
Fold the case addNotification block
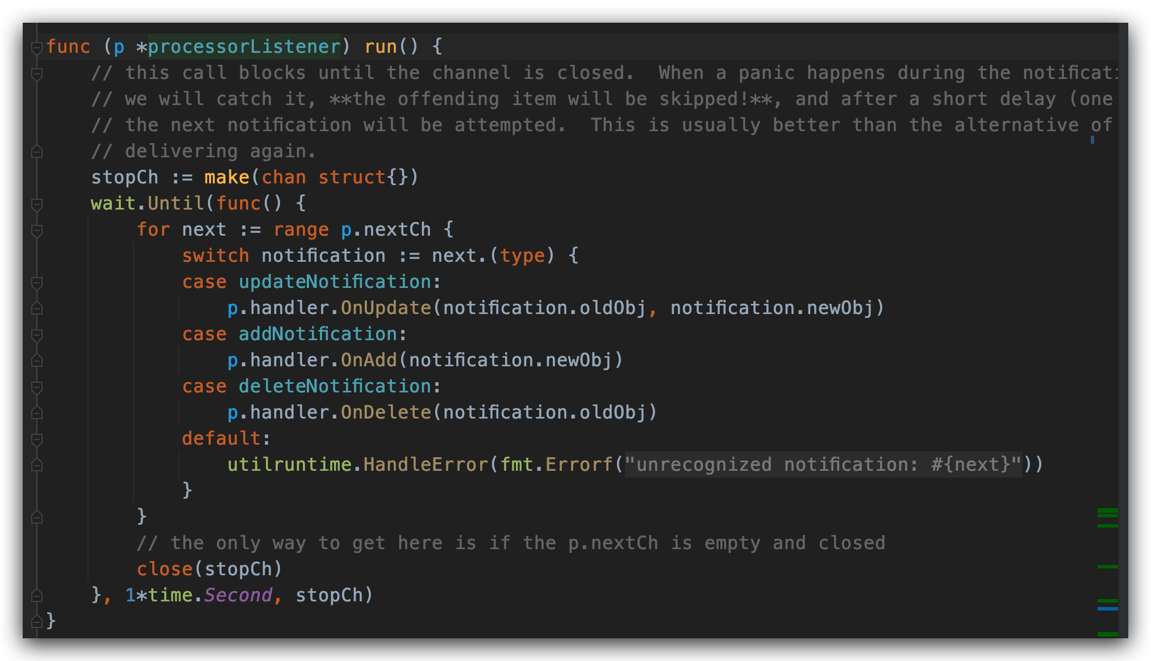coord(37,334)
